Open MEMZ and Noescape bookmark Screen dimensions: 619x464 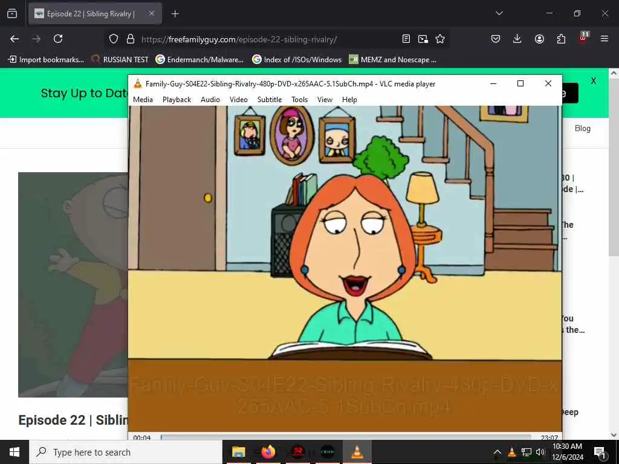pyautogui.click(x=393, y=60)
